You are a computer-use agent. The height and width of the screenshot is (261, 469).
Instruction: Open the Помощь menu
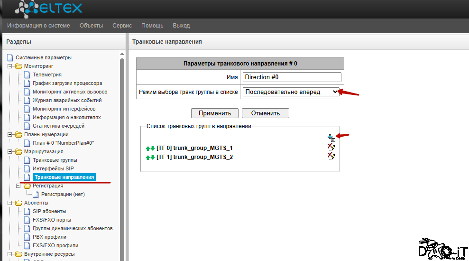pyautogui.click(x=152, y=26)
